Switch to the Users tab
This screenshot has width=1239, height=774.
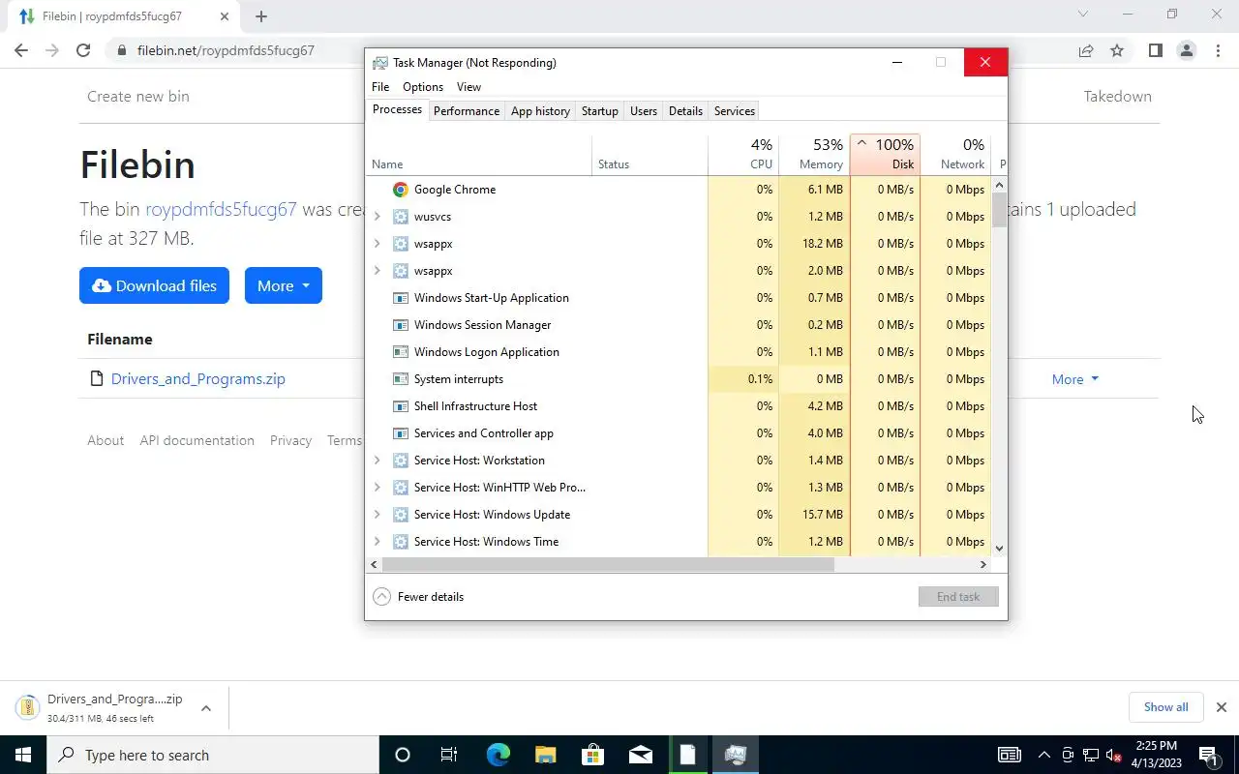[644, 111]
